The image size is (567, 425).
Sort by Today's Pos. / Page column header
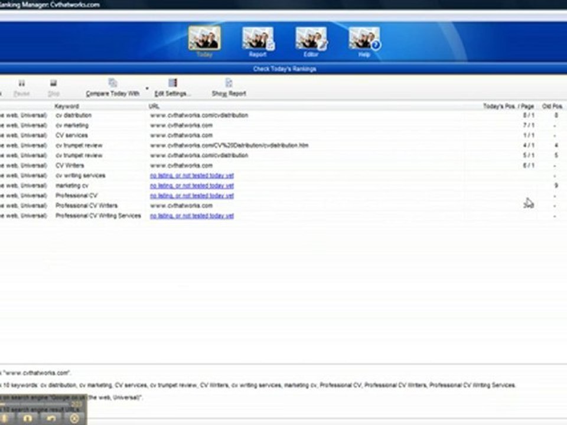(x=509, y=106)
